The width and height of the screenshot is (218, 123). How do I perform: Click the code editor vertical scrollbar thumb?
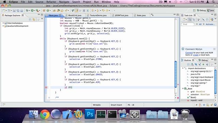(x=176, y=74)
